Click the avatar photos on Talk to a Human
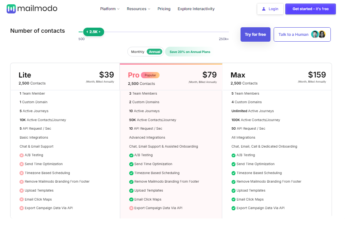Image resolution: width=346 pixels, height=227 pixels. tap(318, 34)
